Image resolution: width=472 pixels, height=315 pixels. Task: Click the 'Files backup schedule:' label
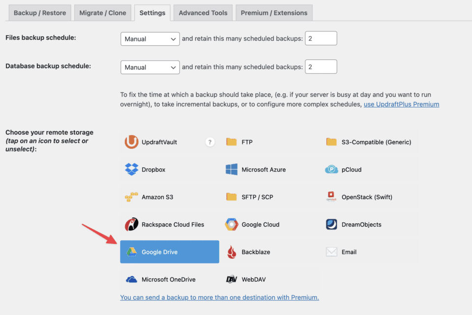tap(41, 38)
